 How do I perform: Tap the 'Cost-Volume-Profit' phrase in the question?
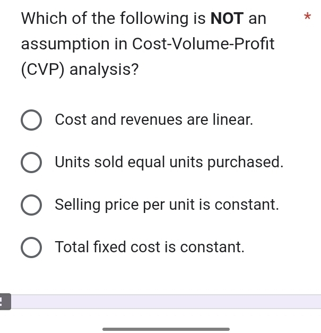pos(203,44)
